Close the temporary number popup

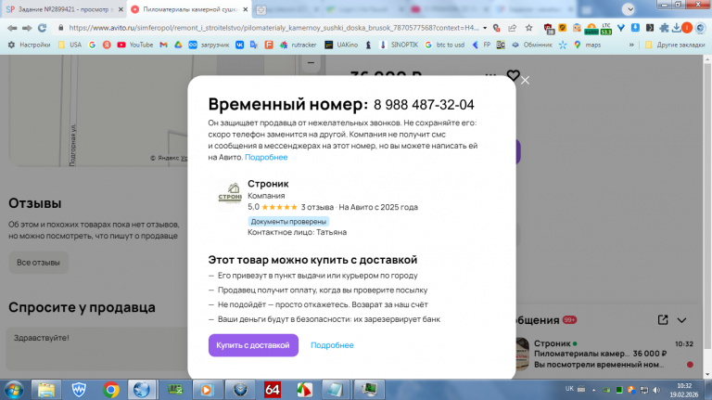(x=525, y=81)
